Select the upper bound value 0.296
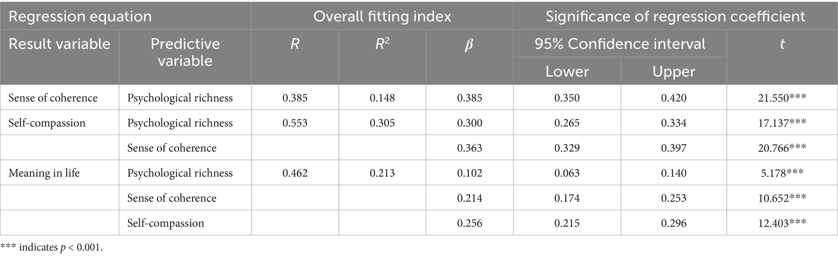Image resolution: width=838 pixels, height=257 pixels. coord(673,223)
